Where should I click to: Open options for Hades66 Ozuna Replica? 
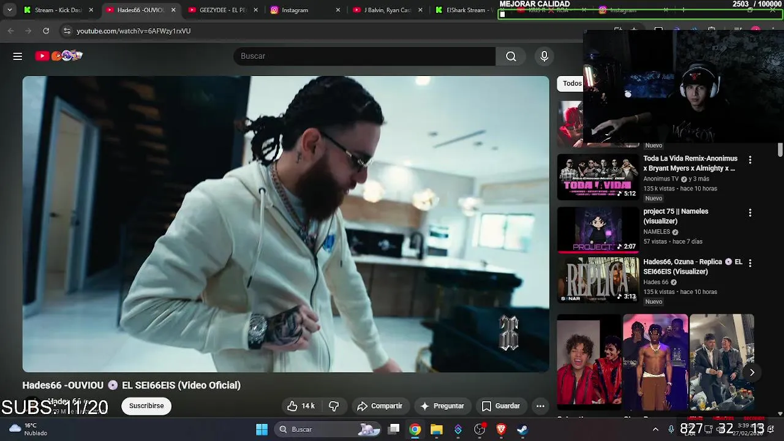pyautogui.click(x=750, y=263)
